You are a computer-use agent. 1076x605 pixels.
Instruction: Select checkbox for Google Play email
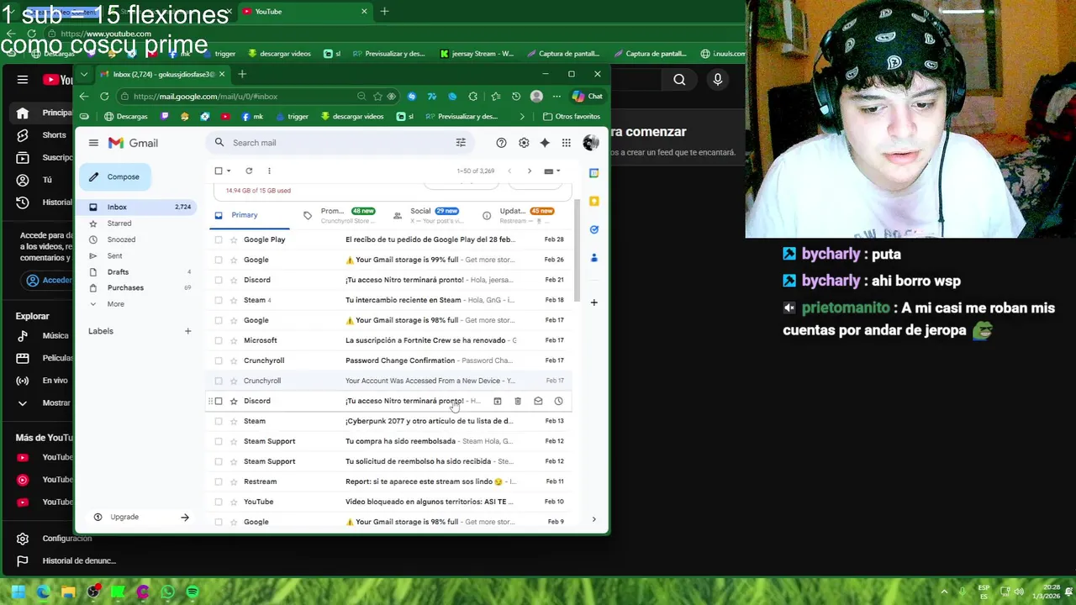pos(219,239)
